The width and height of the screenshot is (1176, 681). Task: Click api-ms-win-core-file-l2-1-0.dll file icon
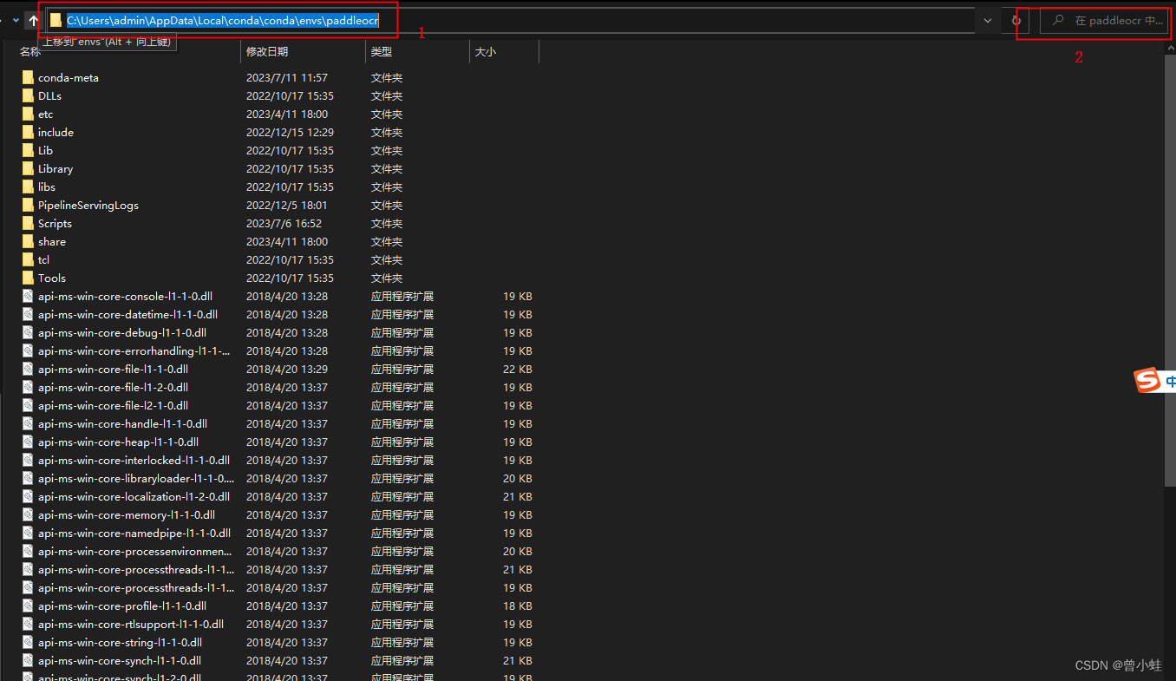click(x=28, y=406)
